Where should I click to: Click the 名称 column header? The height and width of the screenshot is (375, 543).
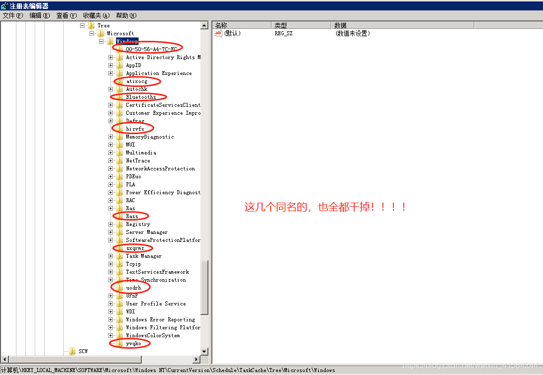(x=242, y=25)
